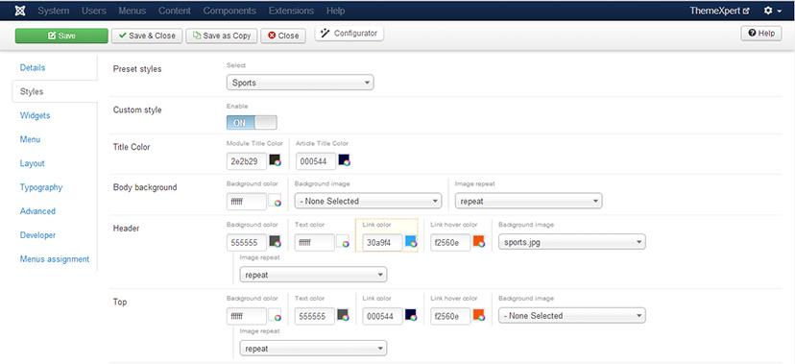Open Header Image repeat dropdown

[313, 275]
